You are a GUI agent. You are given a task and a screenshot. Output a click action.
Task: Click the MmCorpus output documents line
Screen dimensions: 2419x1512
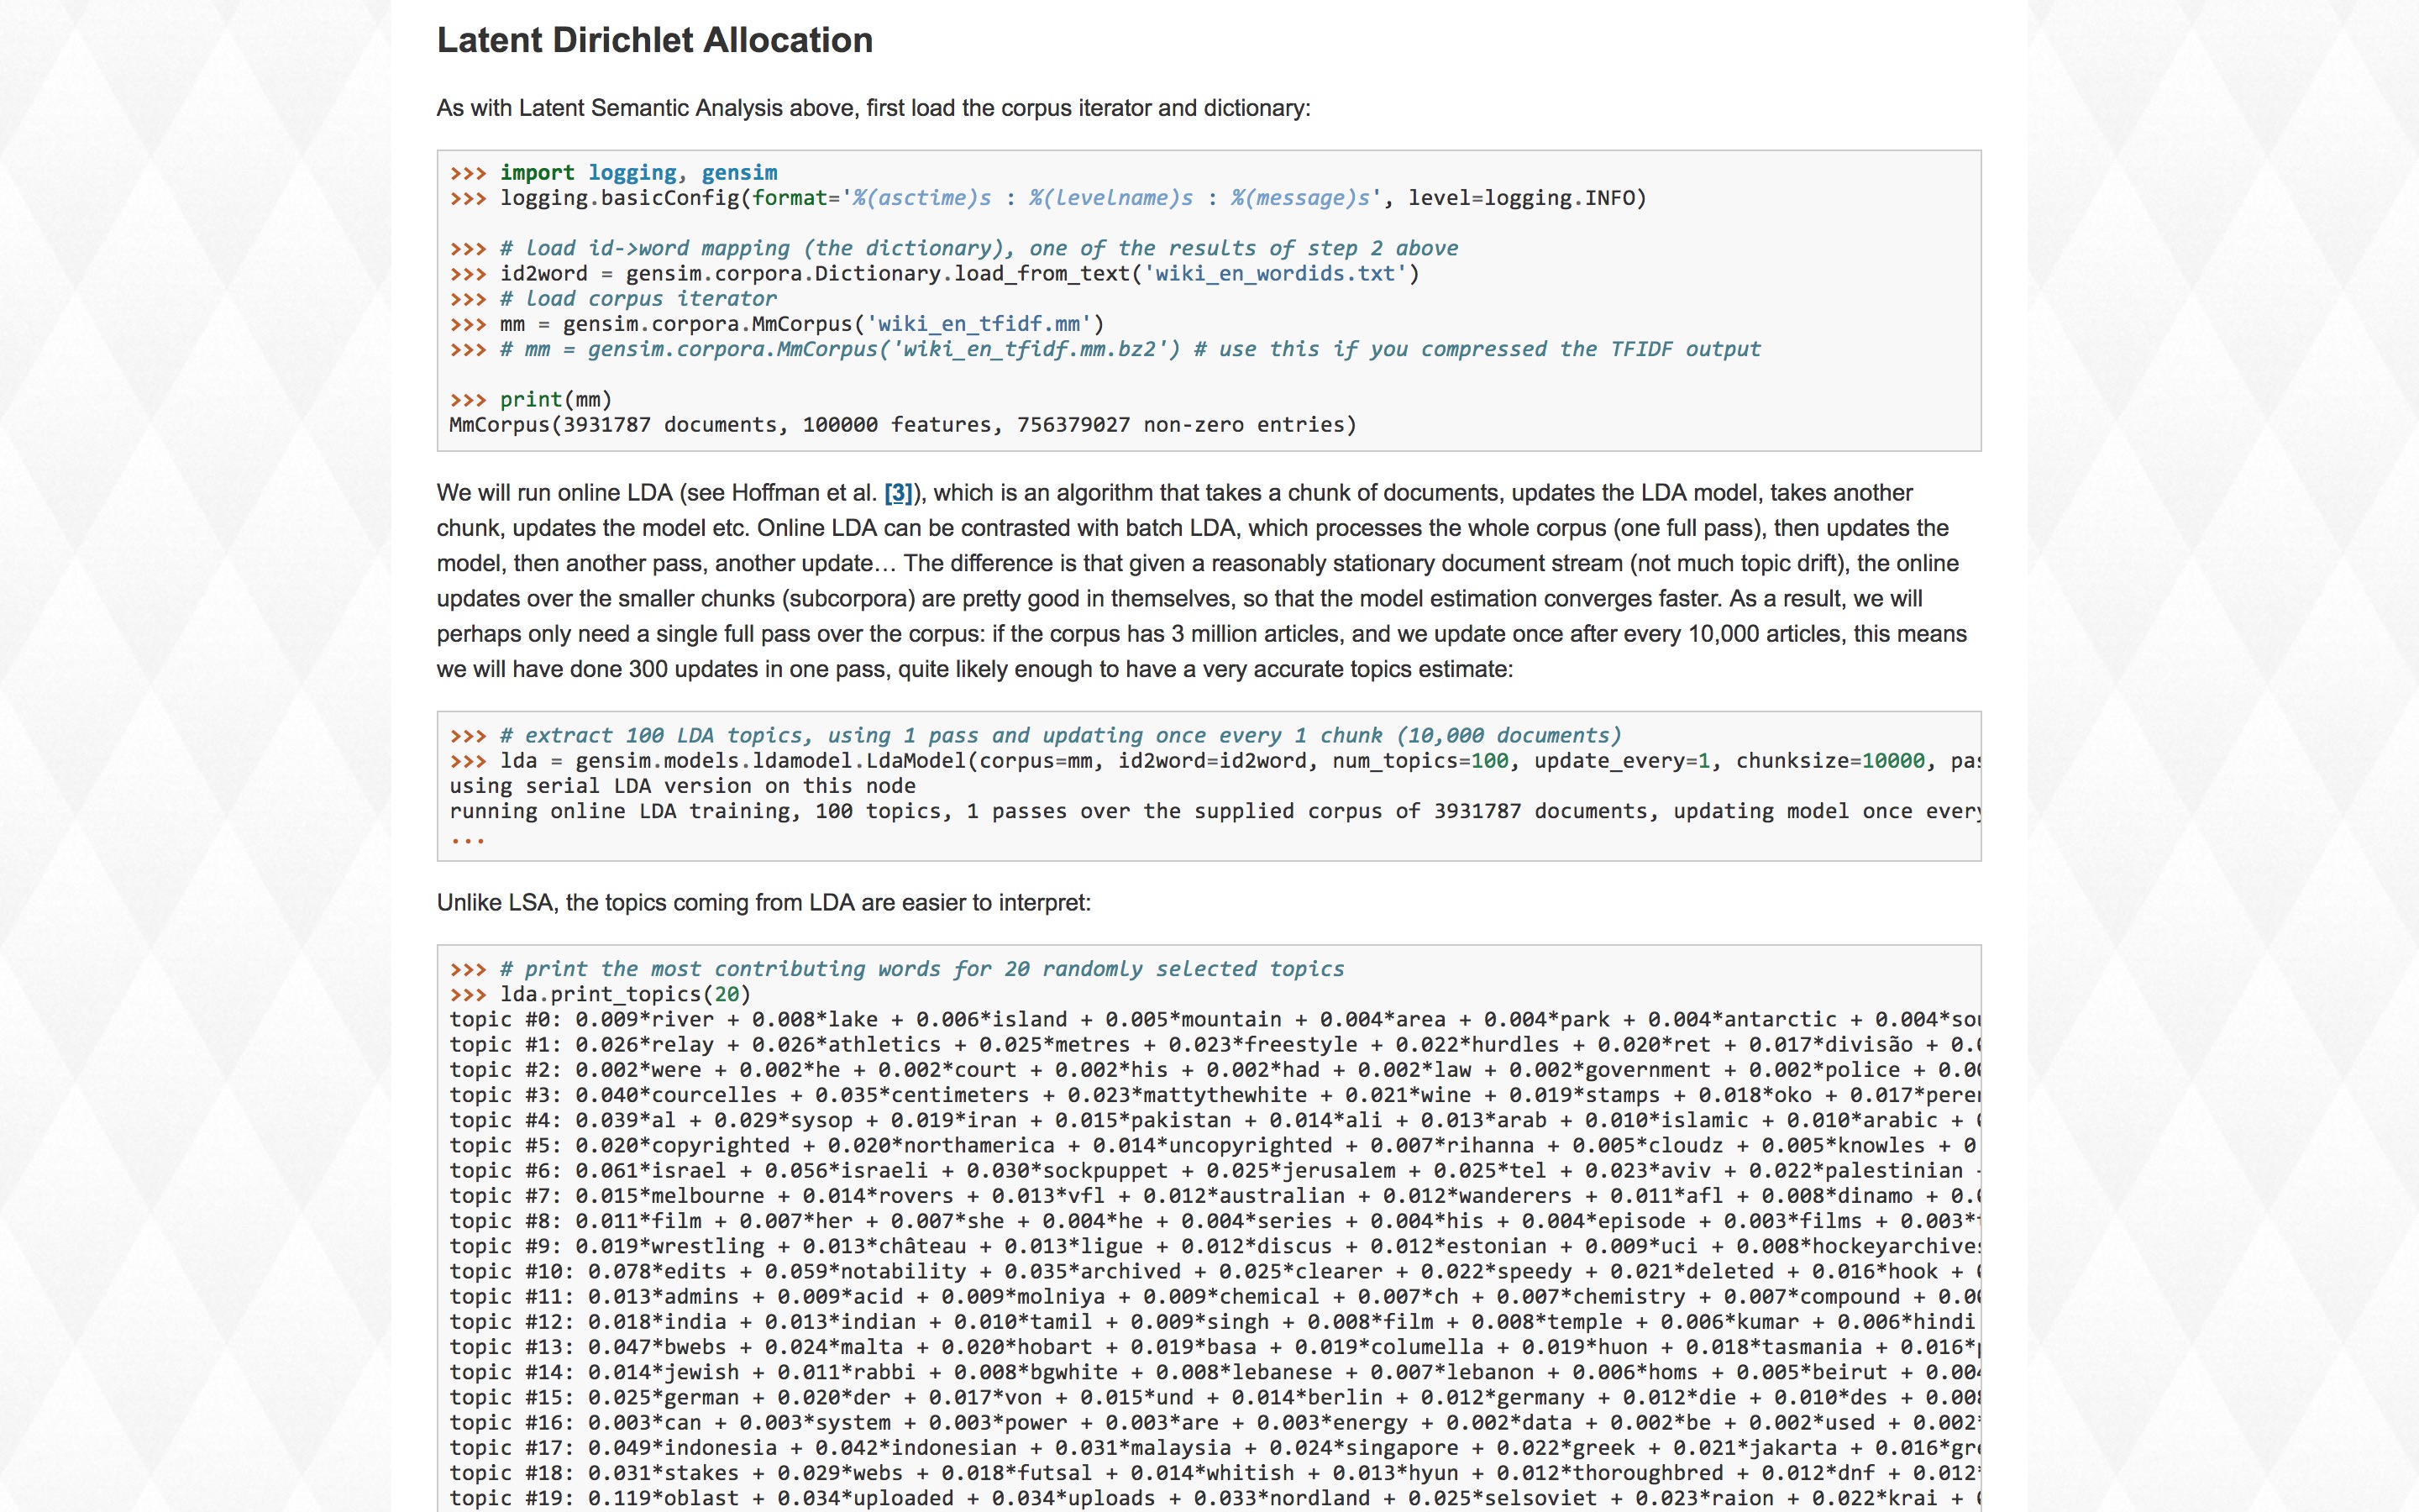pos(901,425)
